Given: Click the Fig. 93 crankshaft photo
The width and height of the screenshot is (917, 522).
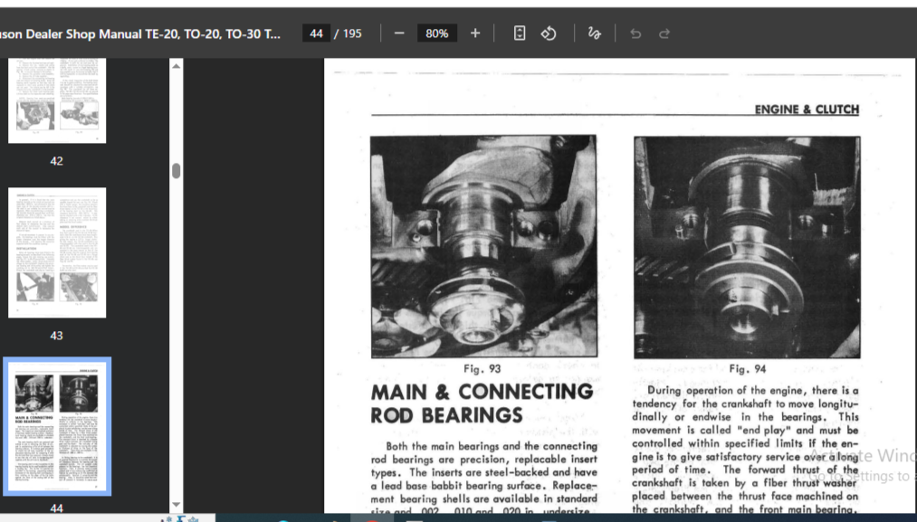Looking at the screenshot, I should coord(483,246).
